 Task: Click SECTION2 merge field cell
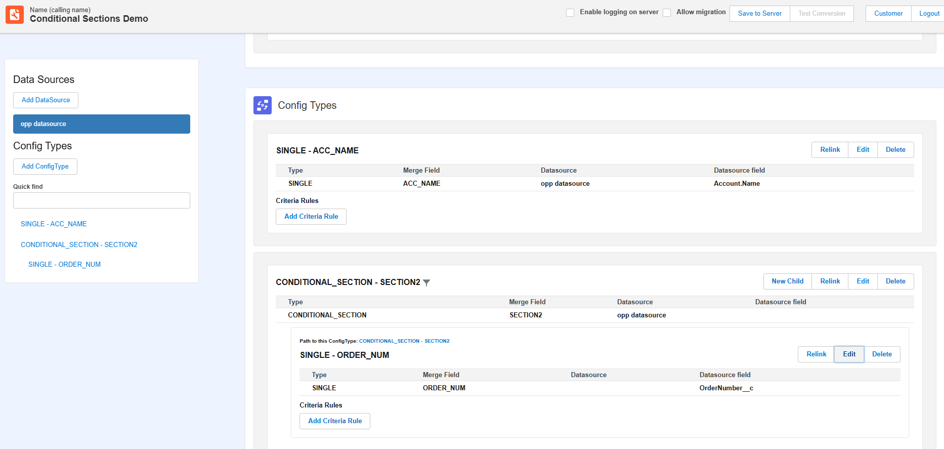(526, 315)
